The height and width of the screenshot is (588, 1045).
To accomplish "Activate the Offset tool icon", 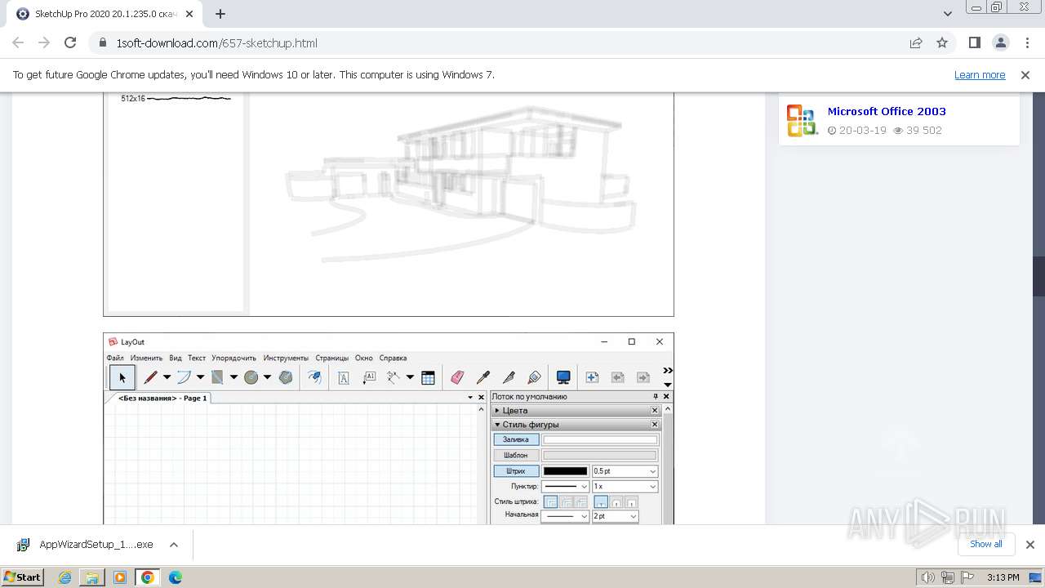I will click(x=314, y=377).
